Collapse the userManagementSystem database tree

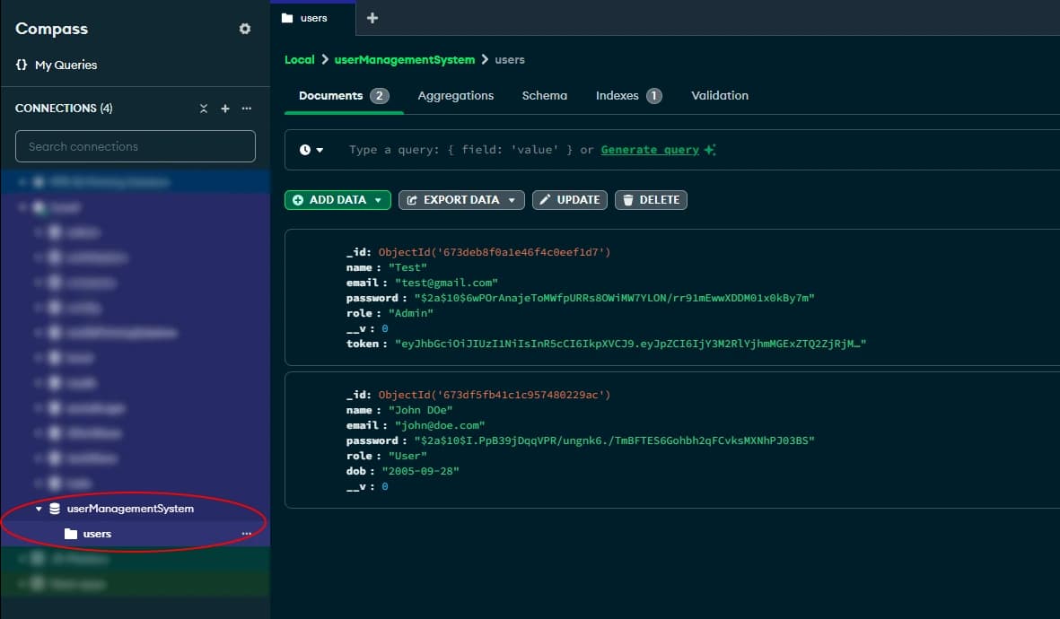coord(38,508)
